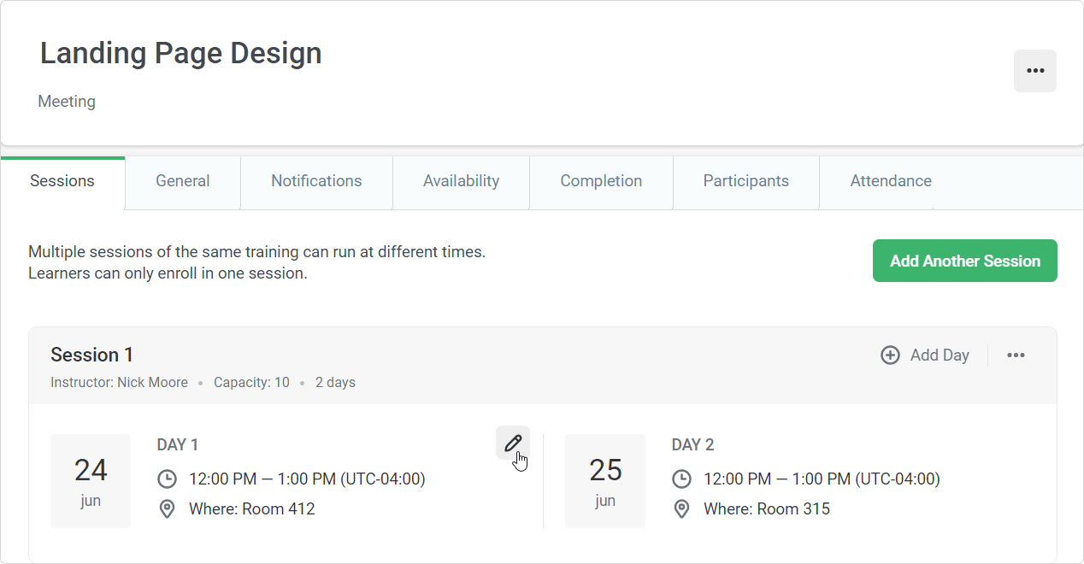This screenshot has height=564, width=1084.
Task: Click the clock icon under Day 1
Action: (168, 479)
